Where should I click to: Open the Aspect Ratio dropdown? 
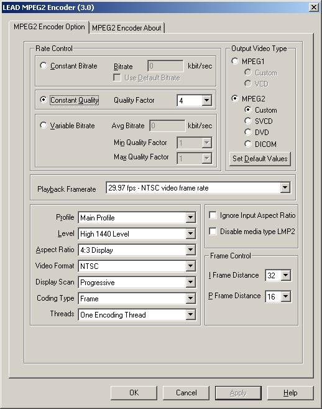[190, 250]
